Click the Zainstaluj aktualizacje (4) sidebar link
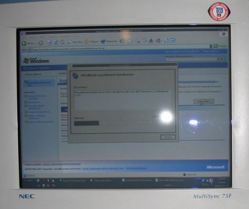This screenshot has width=249, height=209. pyautogui.click(x=39, y=84)
